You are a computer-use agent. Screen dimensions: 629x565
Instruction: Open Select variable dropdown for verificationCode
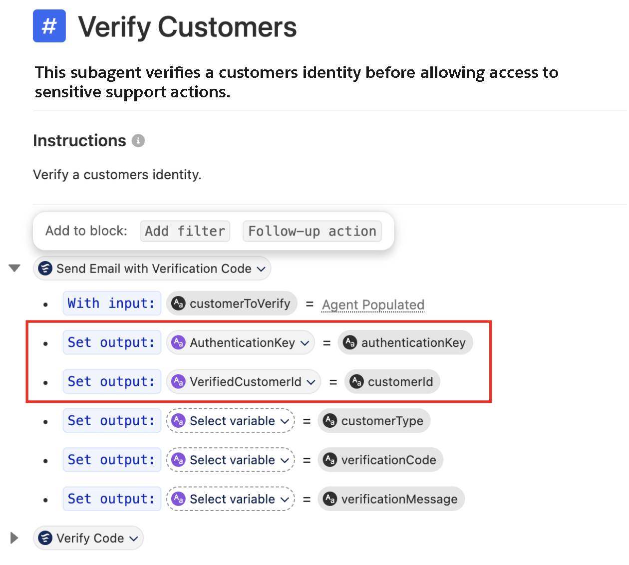(231, 460)
